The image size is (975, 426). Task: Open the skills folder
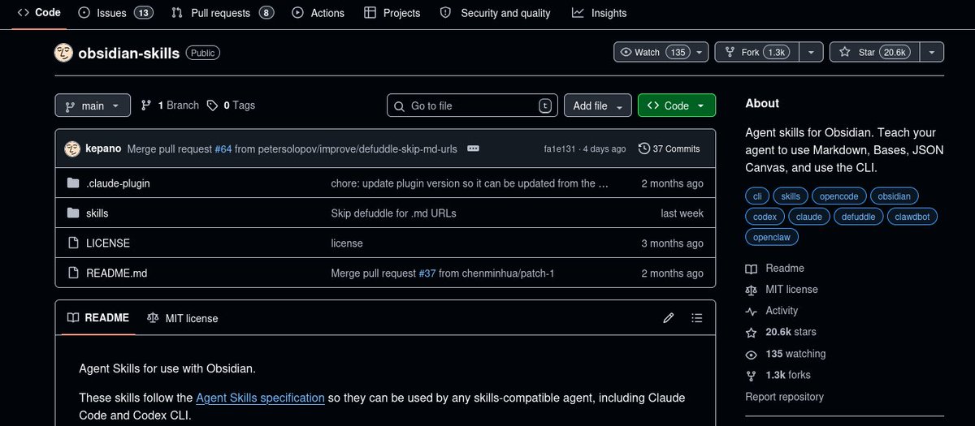coord(97,213)
